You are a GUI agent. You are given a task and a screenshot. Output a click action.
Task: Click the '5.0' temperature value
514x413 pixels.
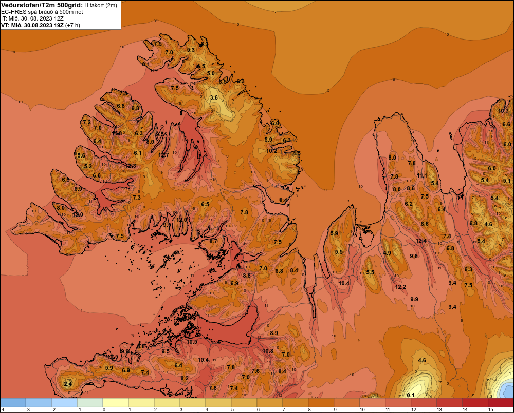coord(211,73)
